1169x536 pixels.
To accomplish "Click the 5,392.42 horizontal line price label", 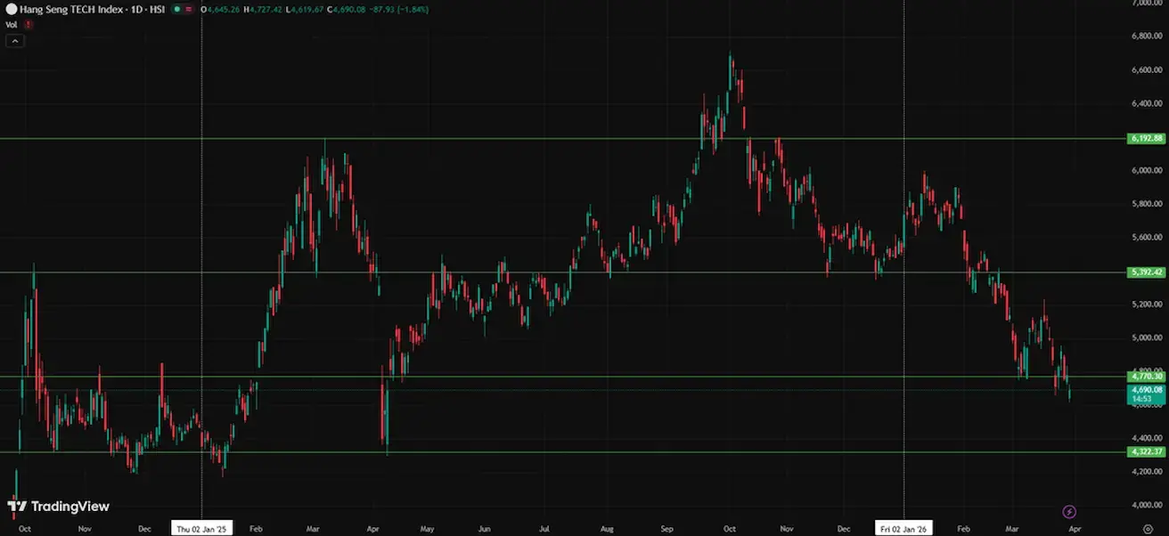I will click(1146, 272).
